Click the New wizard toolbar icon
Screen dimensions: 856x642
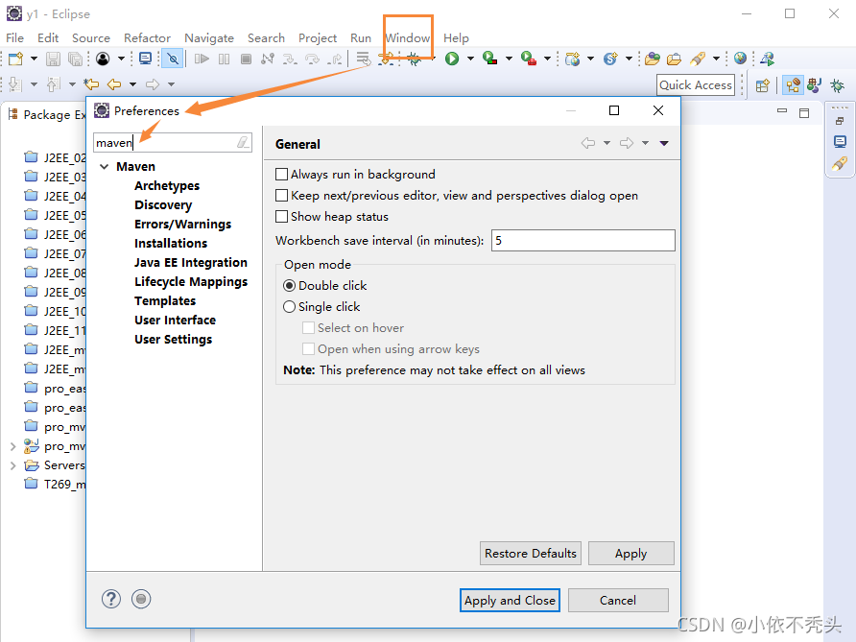tap(15, 59)
